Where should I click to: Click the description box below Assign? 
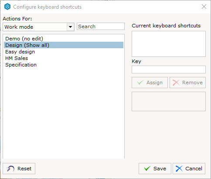(x=169, y=101)
